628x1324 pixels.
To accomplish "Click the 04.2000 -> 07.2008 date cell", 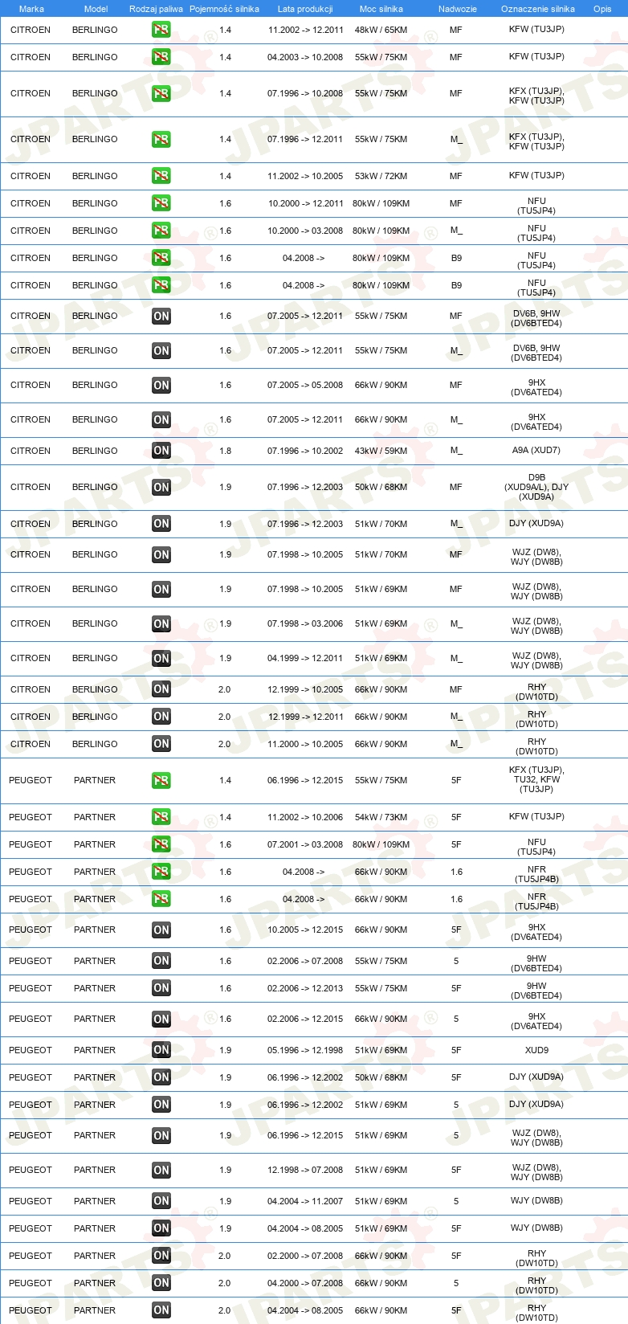I will [305, 1283].
